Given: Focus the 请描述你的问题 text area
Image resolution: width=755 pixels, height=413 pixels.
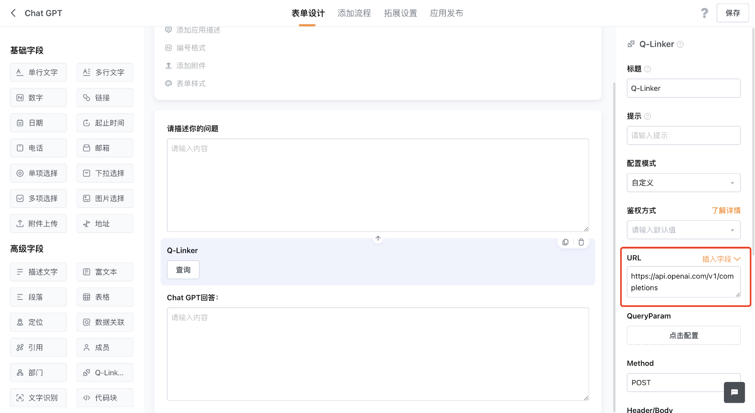Looking at the screenshot, I should 377,185.
